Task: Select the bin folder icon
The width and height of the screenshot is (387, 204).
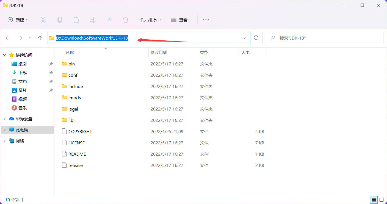Action: 64,64
